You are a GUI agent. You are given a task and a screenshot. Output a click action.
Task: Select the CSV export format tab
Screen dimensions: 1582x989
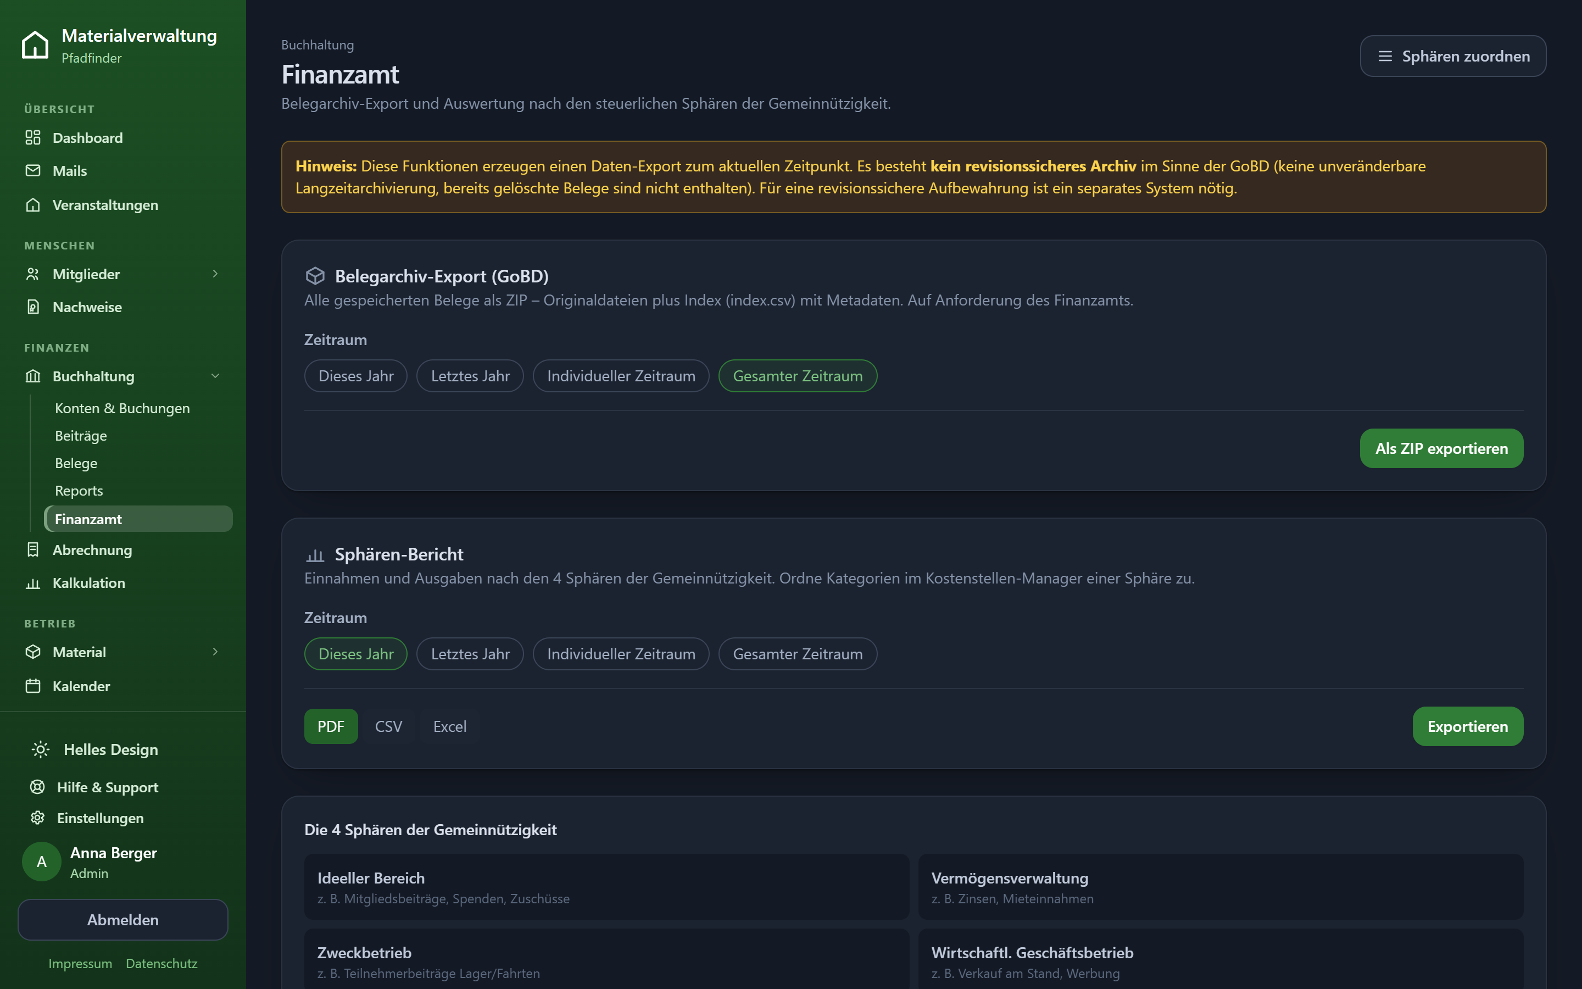(388, 727)
